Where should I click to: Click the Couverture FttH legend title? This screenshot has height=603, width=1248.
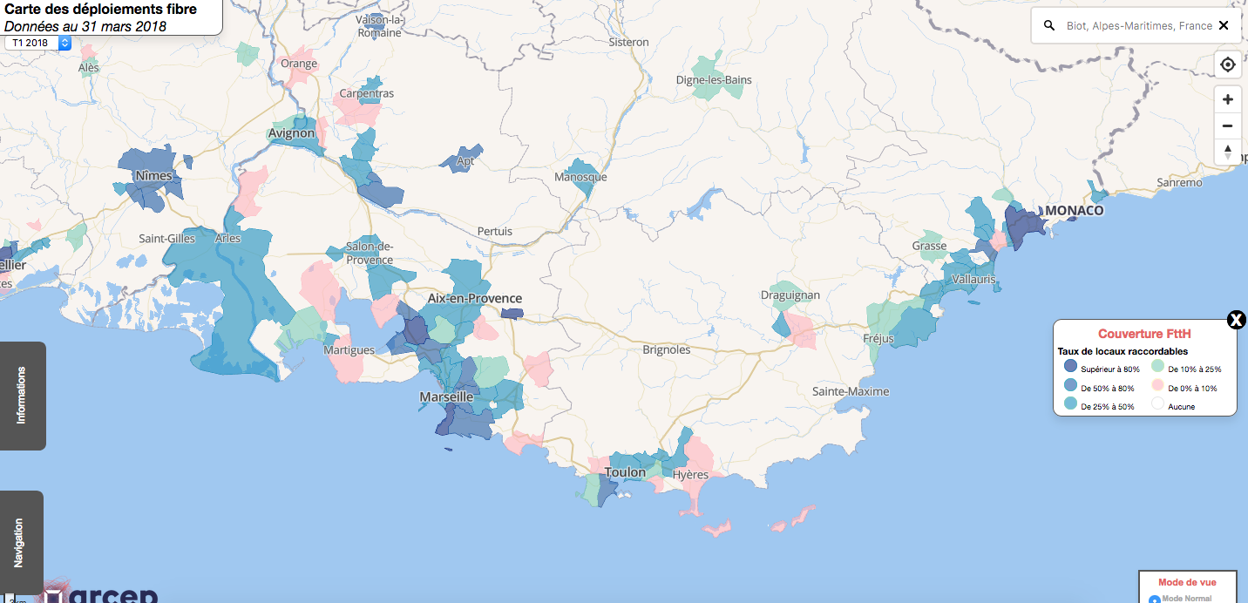click(x=1144, y=334)
